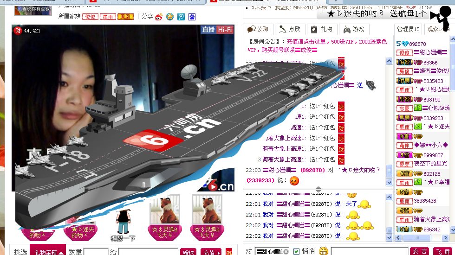Clear the 甜心姗姗 recipient with the x icon
The image size is (455, 255).
tap(286, 251)
